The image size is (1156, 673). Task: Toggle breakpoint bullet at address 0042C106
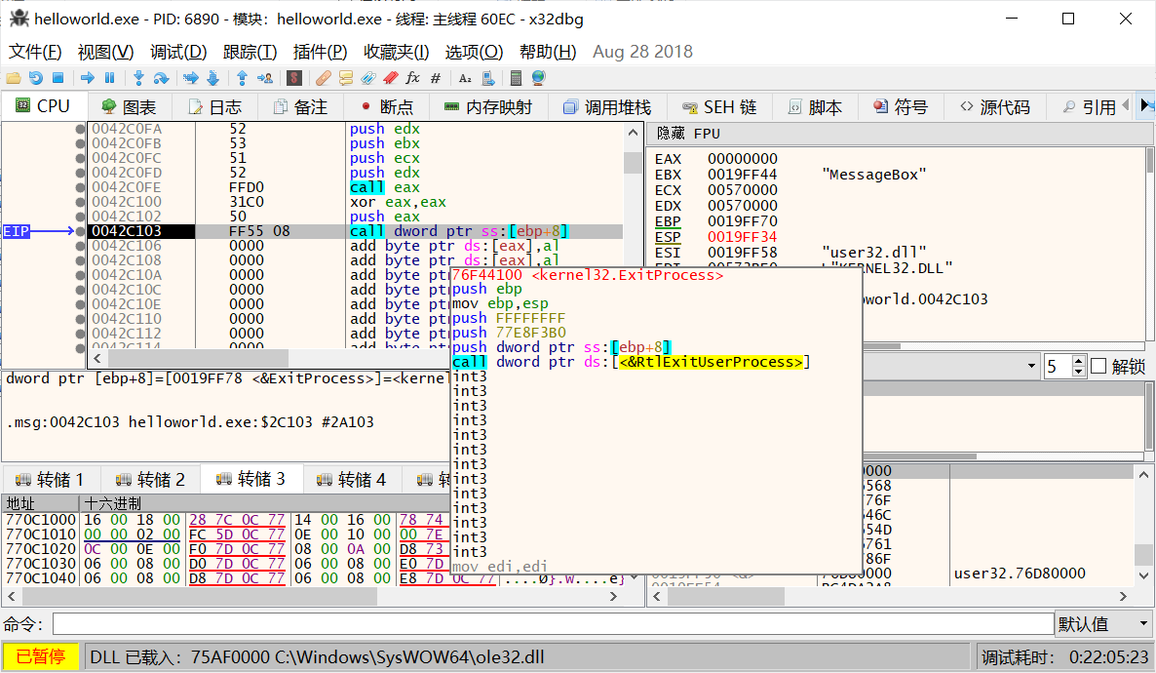(80, 246)
